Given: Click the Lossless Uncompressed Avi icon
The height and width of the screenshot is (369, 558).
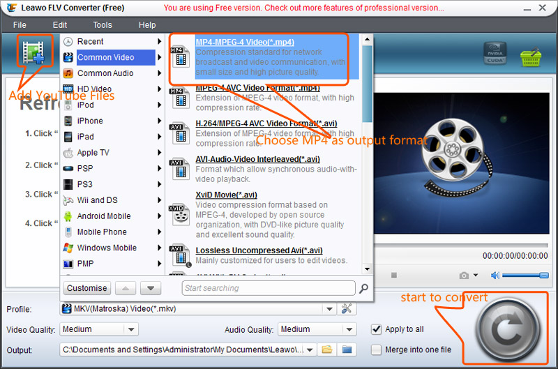Looking at the screenshot, I should point(180,255).
